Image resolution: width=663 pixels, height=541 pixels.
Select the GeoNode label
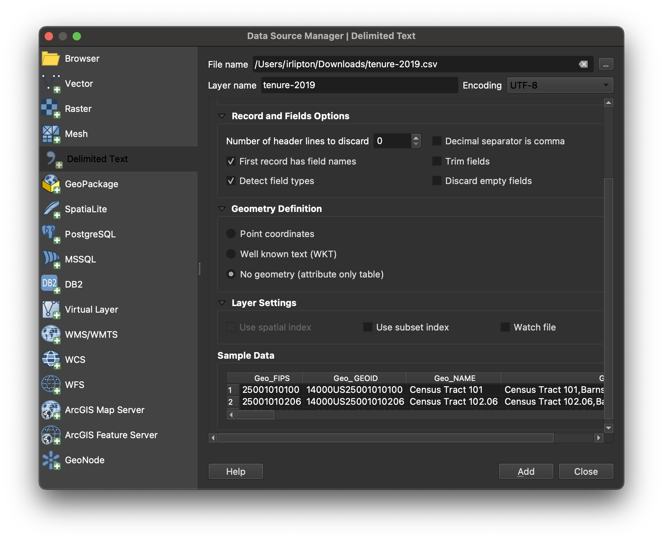point(85,460)
